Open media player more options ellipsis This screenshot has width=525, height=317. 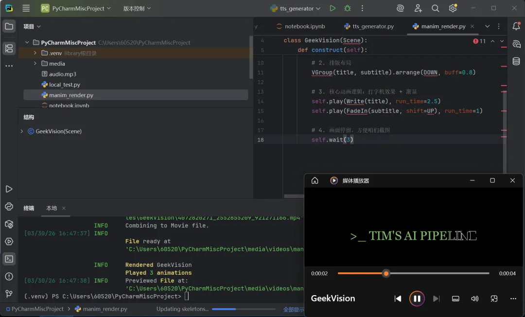[x=513, y=299]
